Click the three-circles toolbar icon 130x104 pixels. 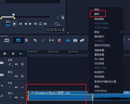click(x=82, y=40)
